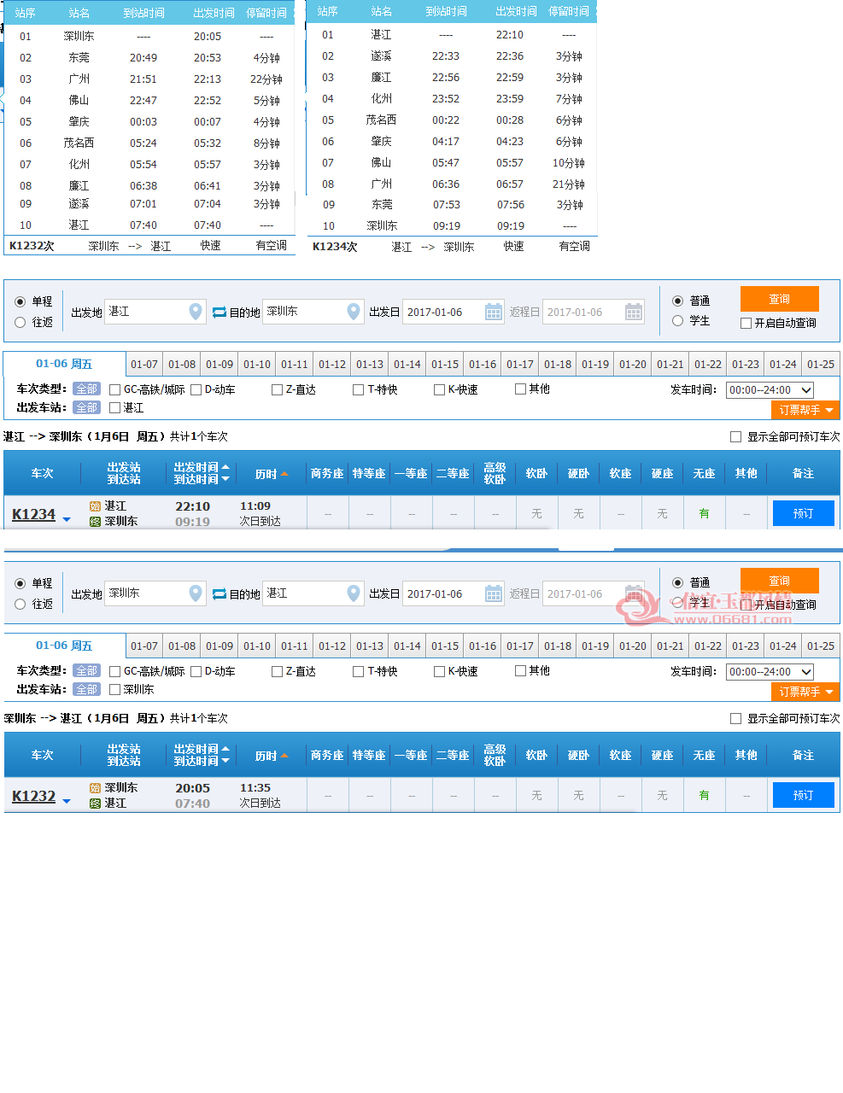The image size is (843, 1093).
Task: Select 往返 radio in the 湛江-to-深圳东 form
Action: [x=20, y=323]
